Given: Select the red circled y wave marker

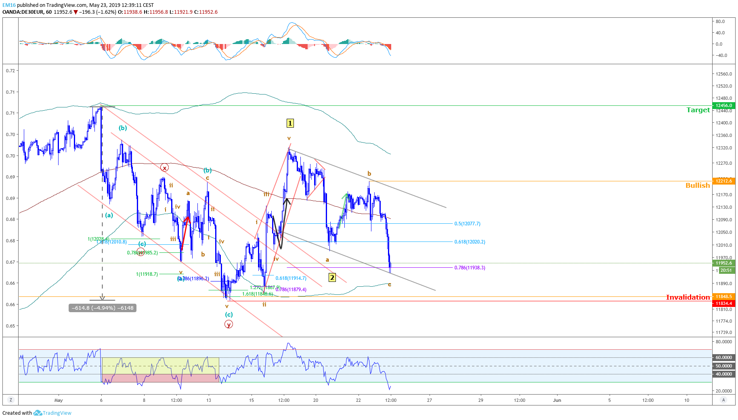Looking at the screenshot, I should click(229, 324).
